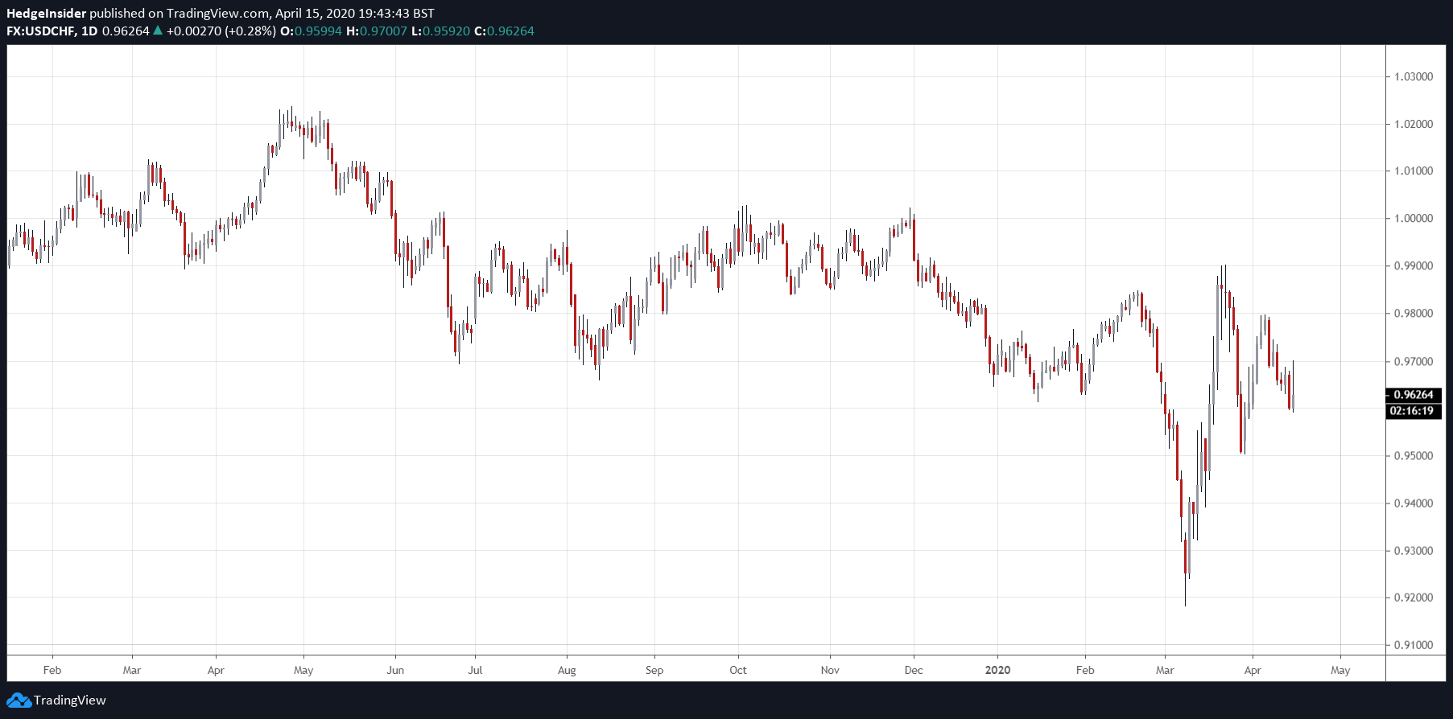This screenshot has height=719, width=1453.
Task: Select the FX:USDCHF symbol label
Action: point(41,31)
